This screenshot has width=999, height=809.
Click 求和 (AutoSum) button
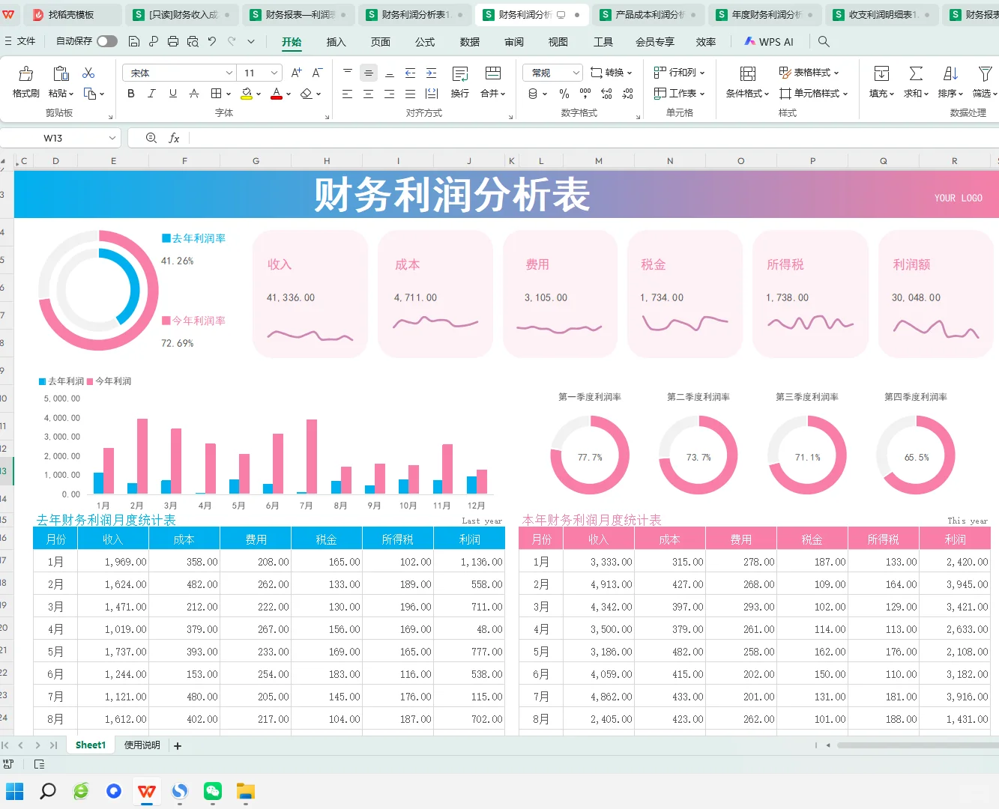916,82
